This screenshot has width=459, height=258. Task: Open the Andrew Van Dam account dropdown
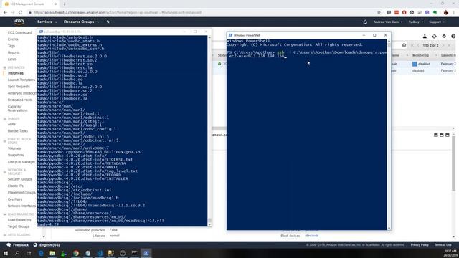coord(388,22)
